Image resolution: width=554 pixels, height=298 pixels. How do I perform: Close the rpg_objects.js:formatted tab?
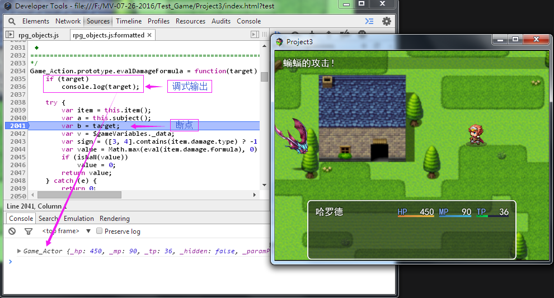149,35
